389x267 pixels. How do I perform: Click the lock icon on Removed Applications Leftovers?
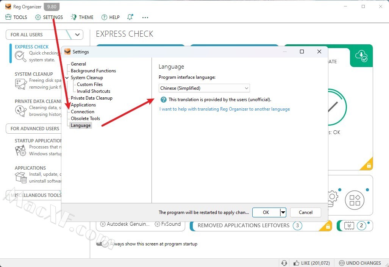coord(328,226)
